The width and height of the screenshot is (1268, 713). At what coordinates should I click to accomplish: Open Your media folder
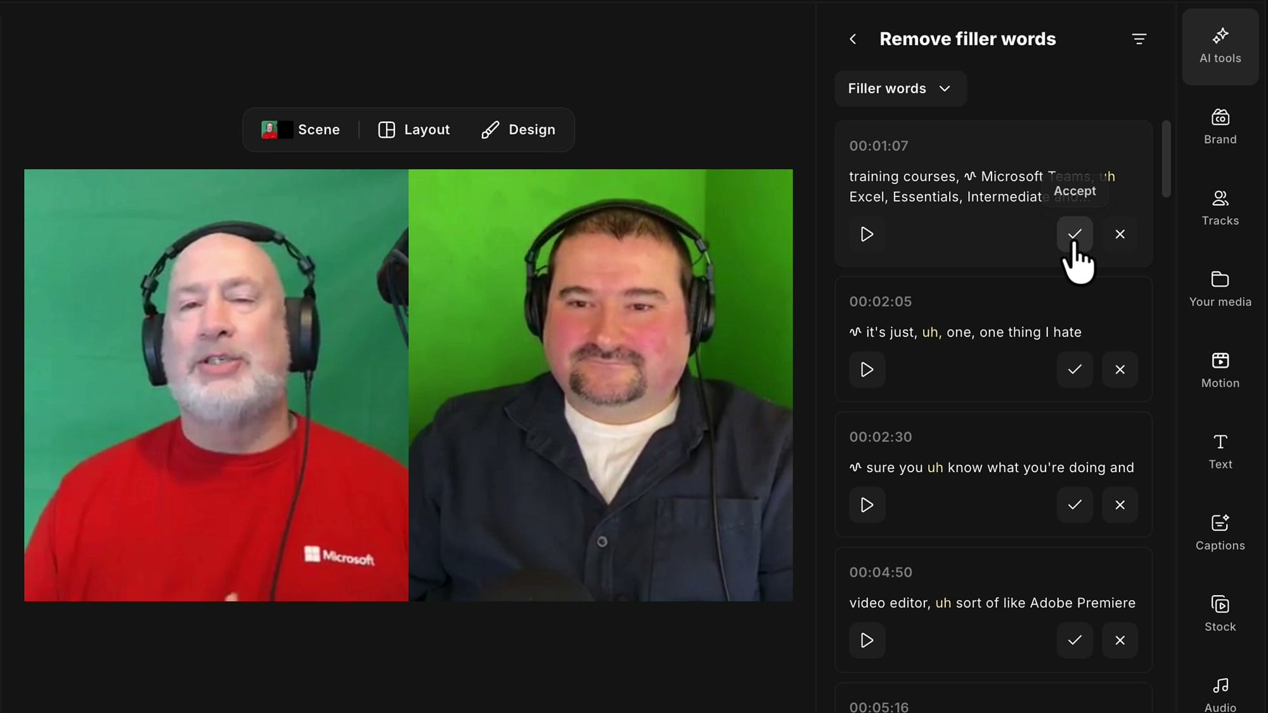point(1220,290)
